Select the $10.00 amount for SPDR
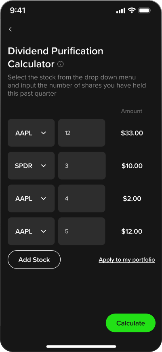 coord(132,166)
